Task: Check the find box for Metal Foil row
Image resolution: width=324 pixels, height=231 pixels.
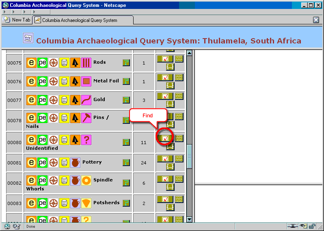Action: point(165,78)
